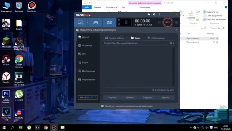Open the Файл tab in Explorer
The width and height of the screenshot is (232, 131).
tap(87, 7)
